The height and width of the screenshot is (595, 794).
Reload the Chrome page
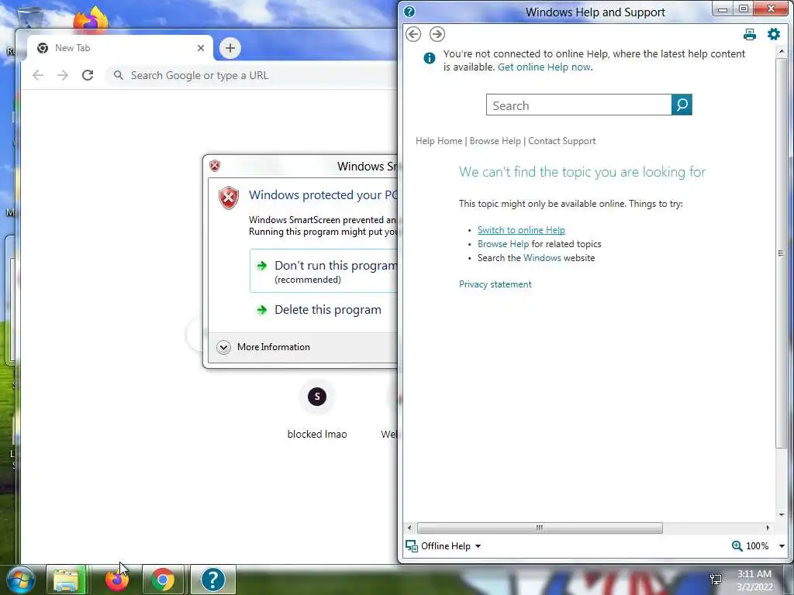[88, 75]
